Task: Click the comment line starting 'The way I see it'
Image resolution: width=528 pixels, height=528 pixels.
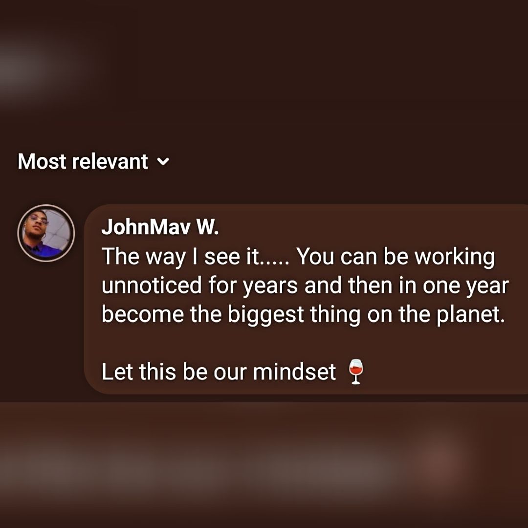Action: [298, 257]
